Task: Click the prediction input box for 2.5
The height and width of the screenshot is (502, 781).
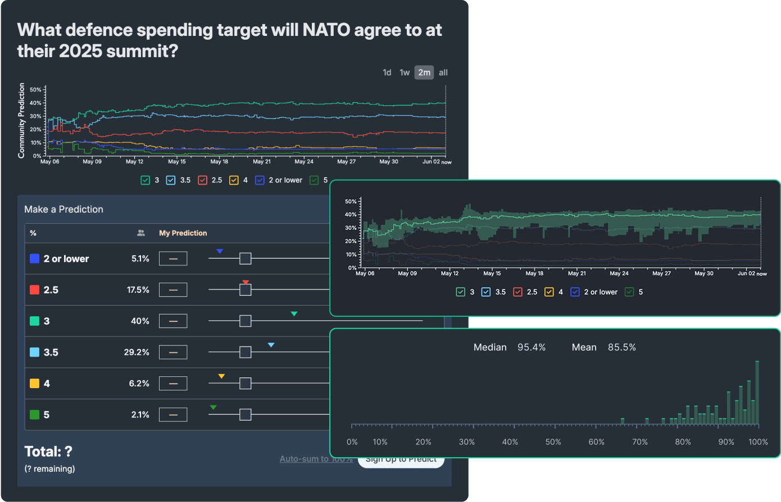Action: click(173, 290)
